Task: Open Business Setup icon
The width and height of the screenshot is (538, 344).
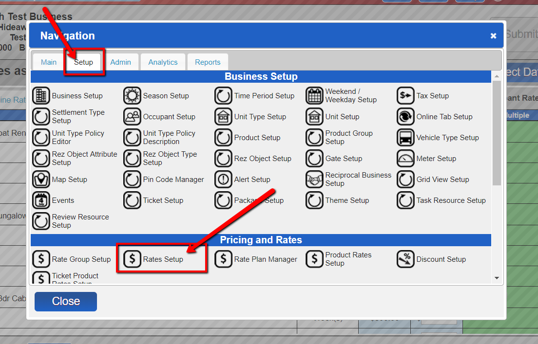Action: coord(41,95)
